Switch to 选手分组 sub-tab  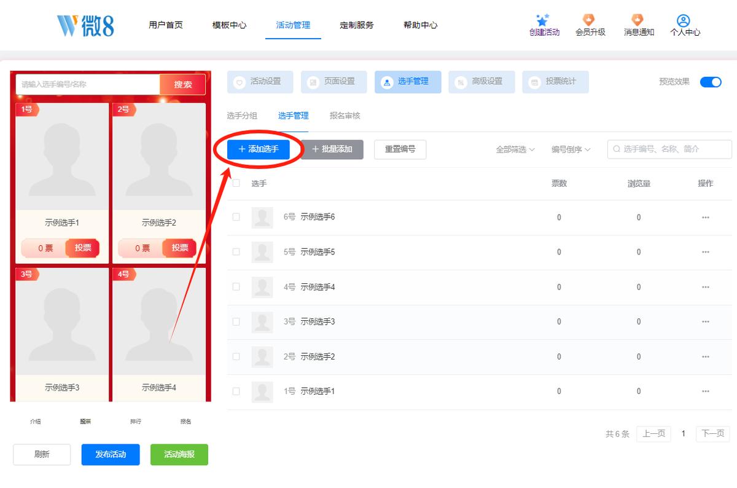[x=242, y=116]
